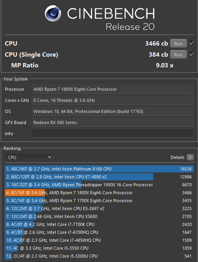Select the Core i7-7700K ranking entry
Screen dimensions: 198x262
tap(99, 224)
